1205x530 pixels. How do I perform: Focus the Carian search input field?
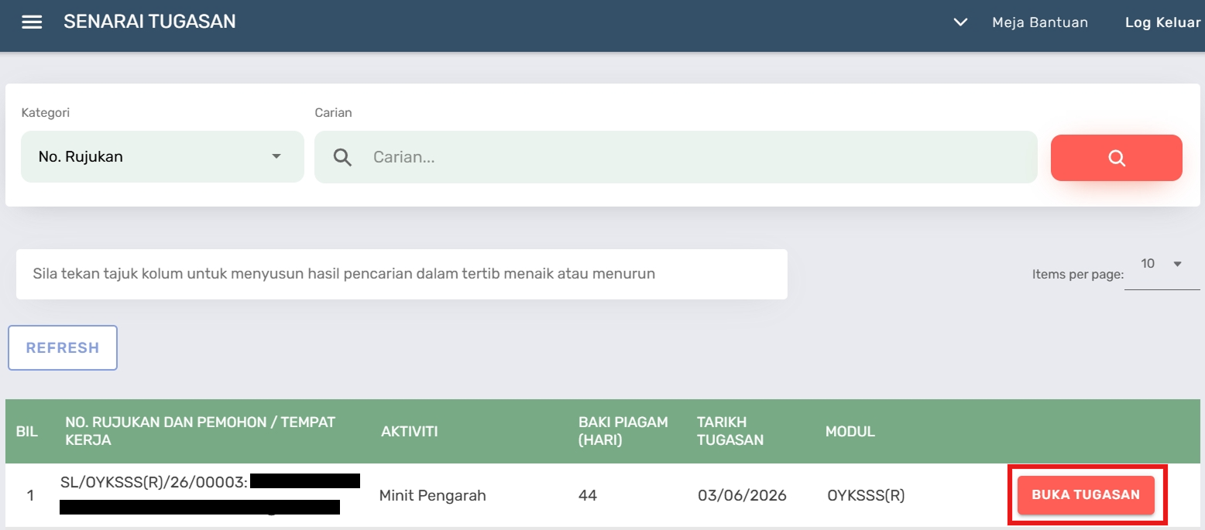click(675, 157)
